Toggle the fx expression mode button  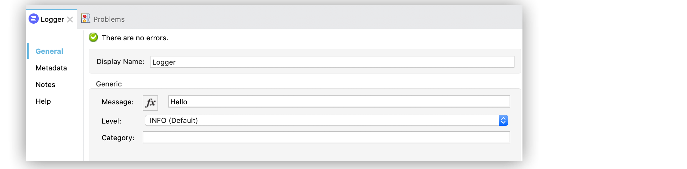click(x=150, y=103)
